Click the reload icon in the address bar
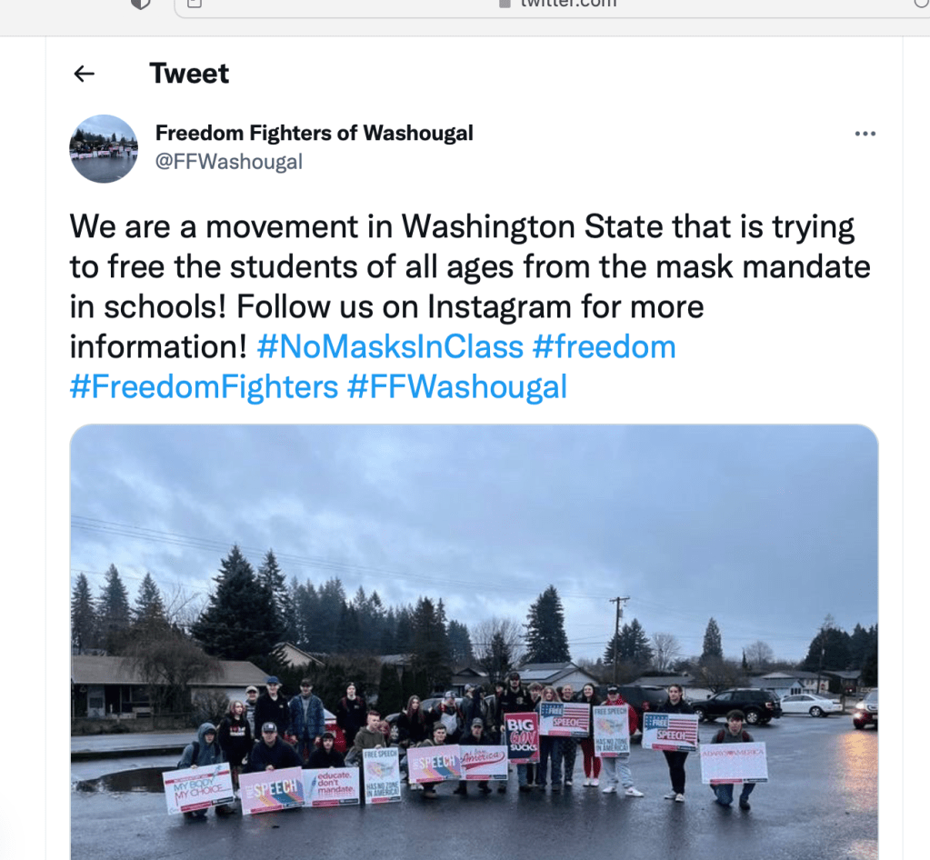The image size is (930, 860). point(921,4)
